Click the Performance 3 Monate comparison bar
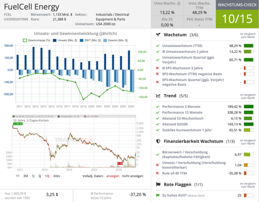Screen dimensions: 259x202 tap(249, 106)
